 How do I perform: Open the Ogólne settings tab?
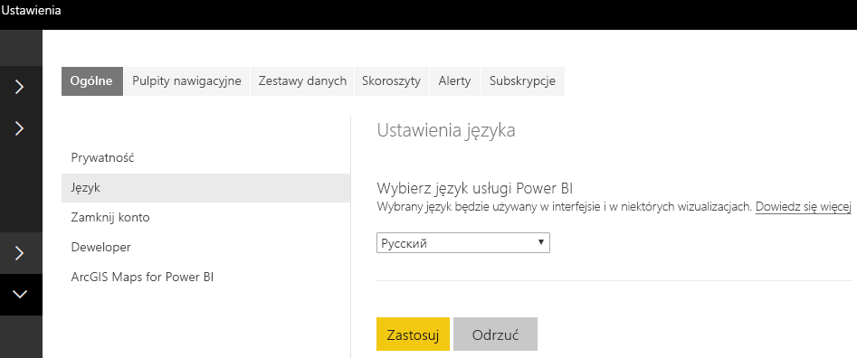(91, 81)
